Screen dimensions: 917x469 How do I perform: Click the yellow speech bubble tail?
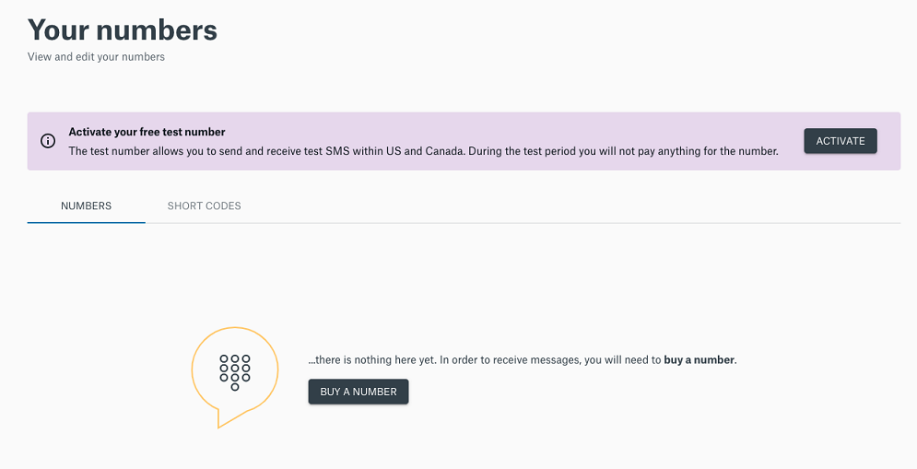pos(228,418)
